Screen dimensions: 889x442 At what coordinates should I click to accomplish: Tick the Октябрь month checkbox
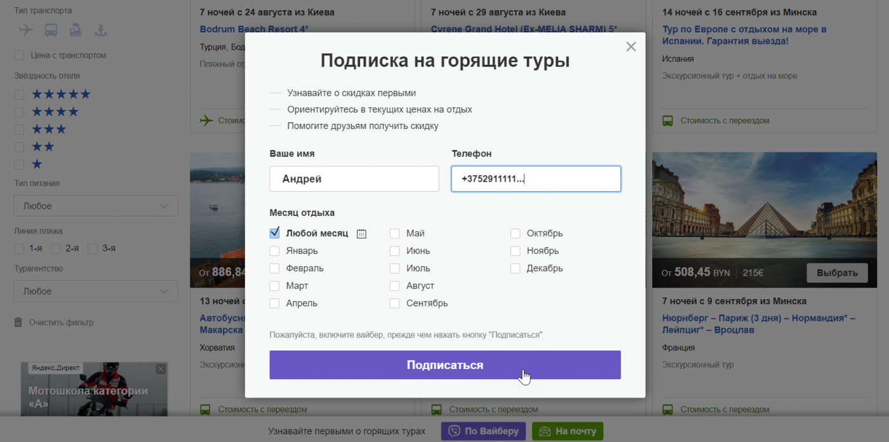pyautogui.click(x=515, y=233)
